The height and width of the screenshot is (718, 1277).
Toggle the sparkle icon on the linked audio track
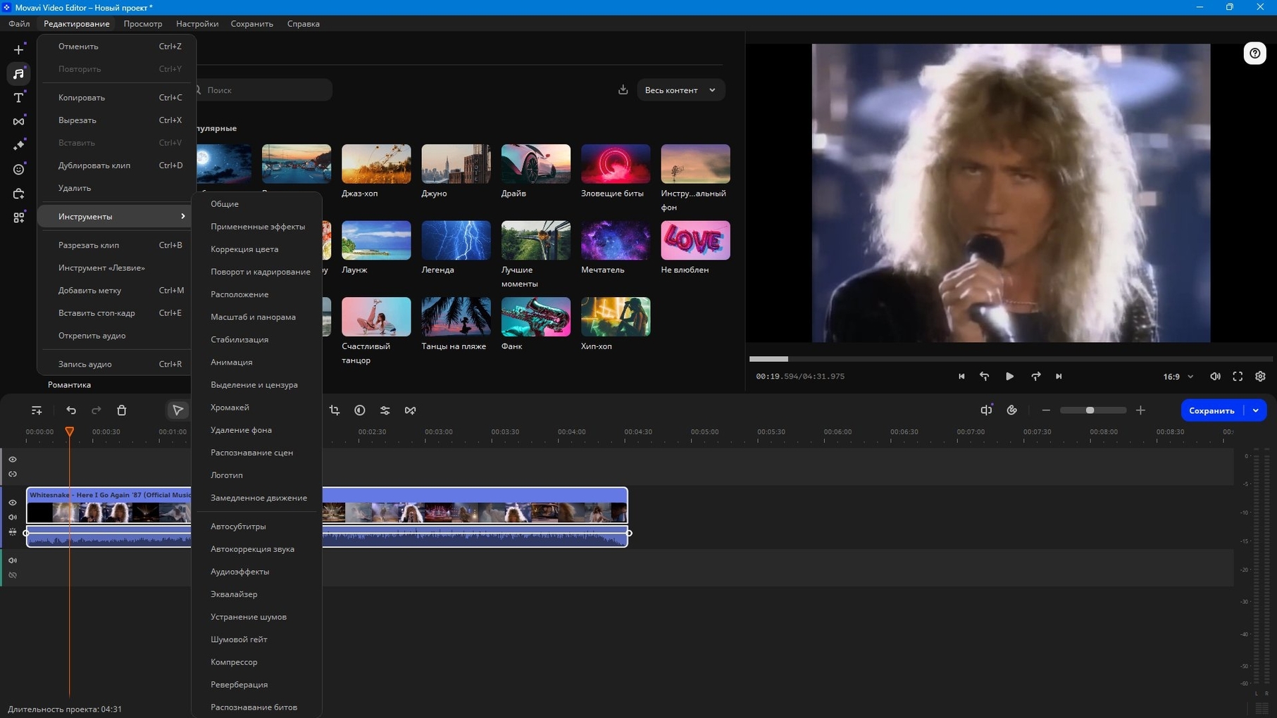(x=13, y=532)
